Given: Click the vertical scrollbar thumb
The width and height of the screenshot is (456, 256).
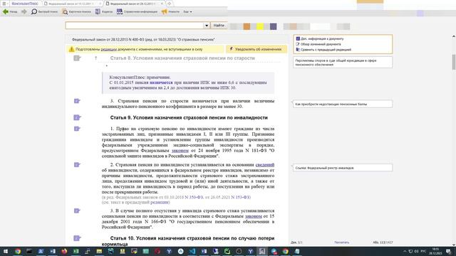Looking at the screenshot, I should (x=454, y=62).
